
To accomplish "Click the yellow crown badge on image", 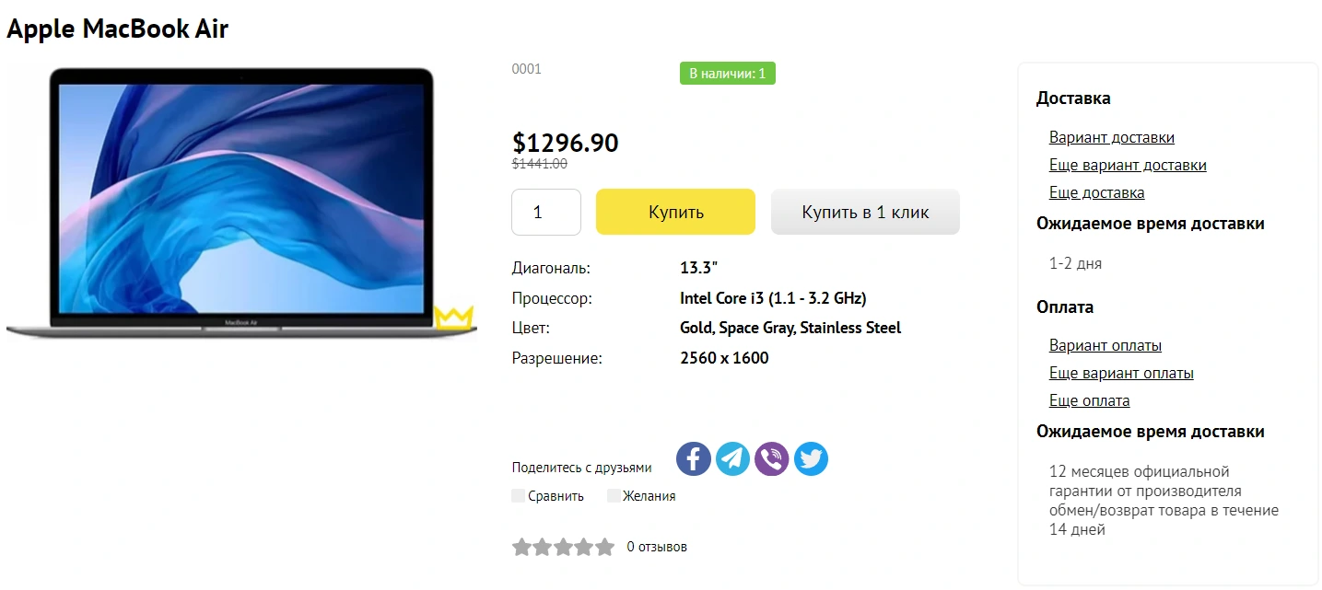I will pyautogui.click(x=453, y=318).
